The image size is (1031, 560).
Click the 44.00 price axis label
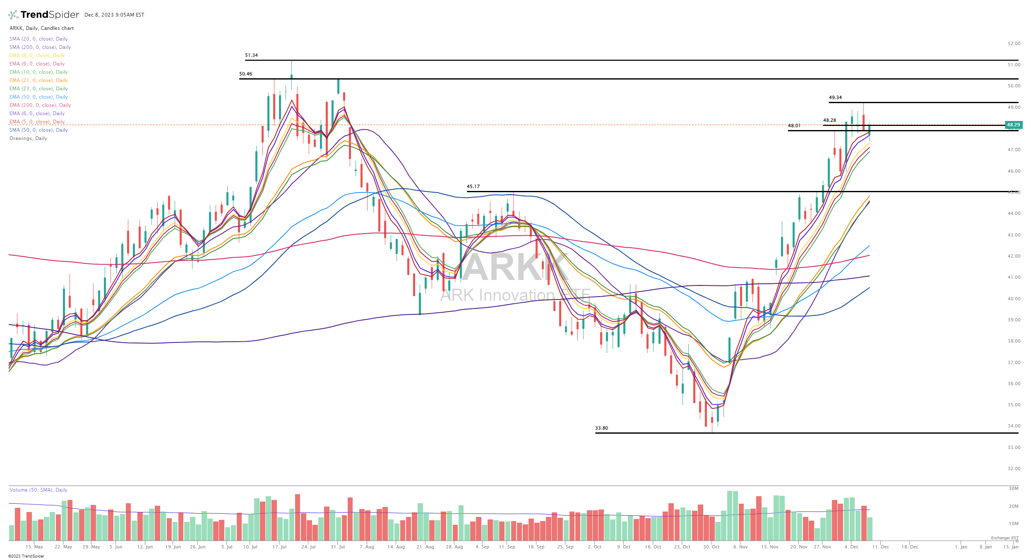tap(1014, 213)
